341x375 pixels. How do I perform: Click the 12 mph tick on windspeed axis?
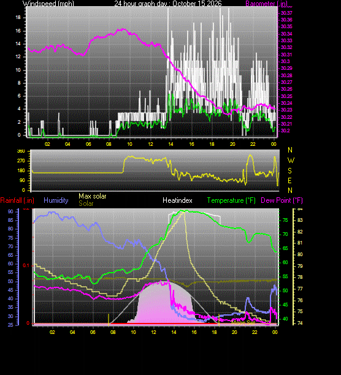[18, 57]
